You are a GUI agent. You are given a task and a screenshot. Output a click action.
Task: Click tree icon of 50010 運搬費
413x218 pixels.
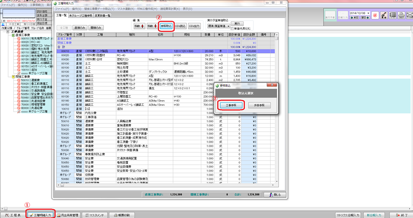point(18,80)
